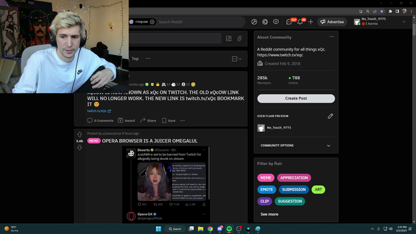Edit user flair pencil icon
The width and height of the screenshot is (416, 234).
coord(330,116)
